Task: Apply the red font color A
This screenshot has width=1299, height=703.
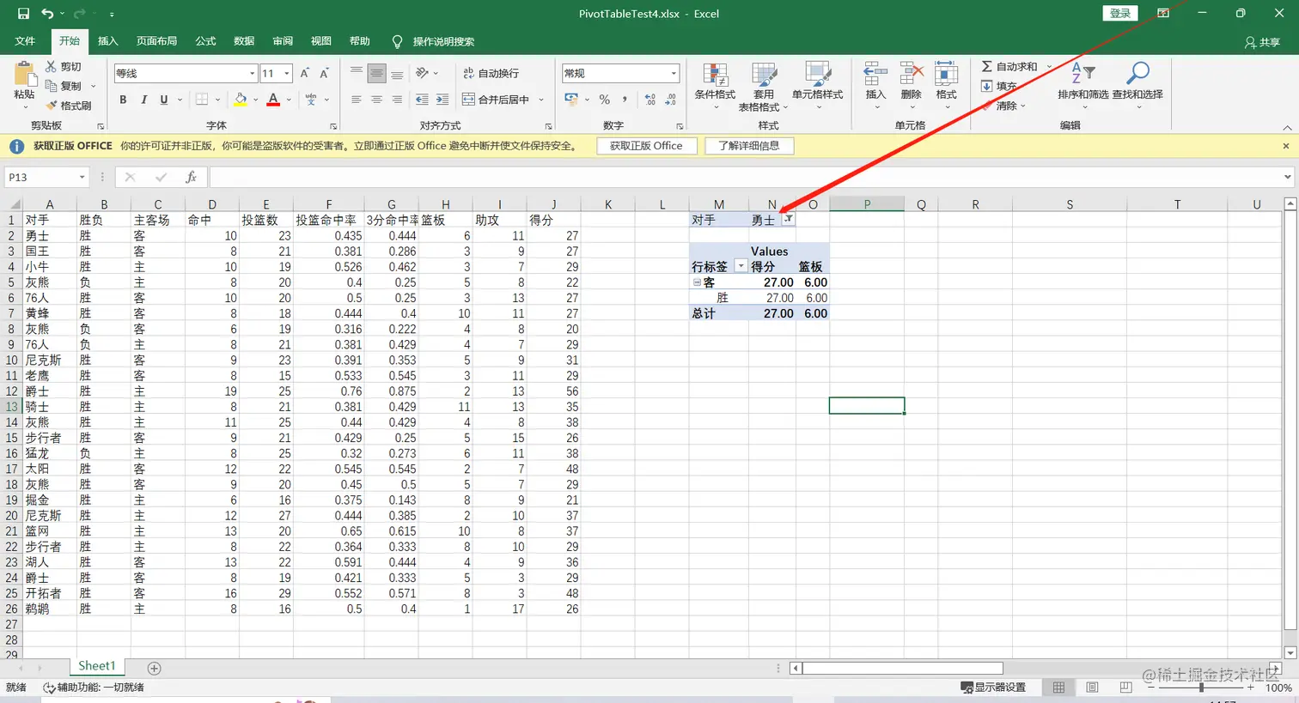Action: tap(273, 100)
